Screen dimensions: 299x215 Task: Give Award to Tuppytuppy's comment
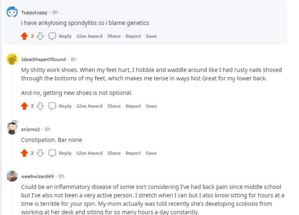pyautogui.click(x=89, y=36)
